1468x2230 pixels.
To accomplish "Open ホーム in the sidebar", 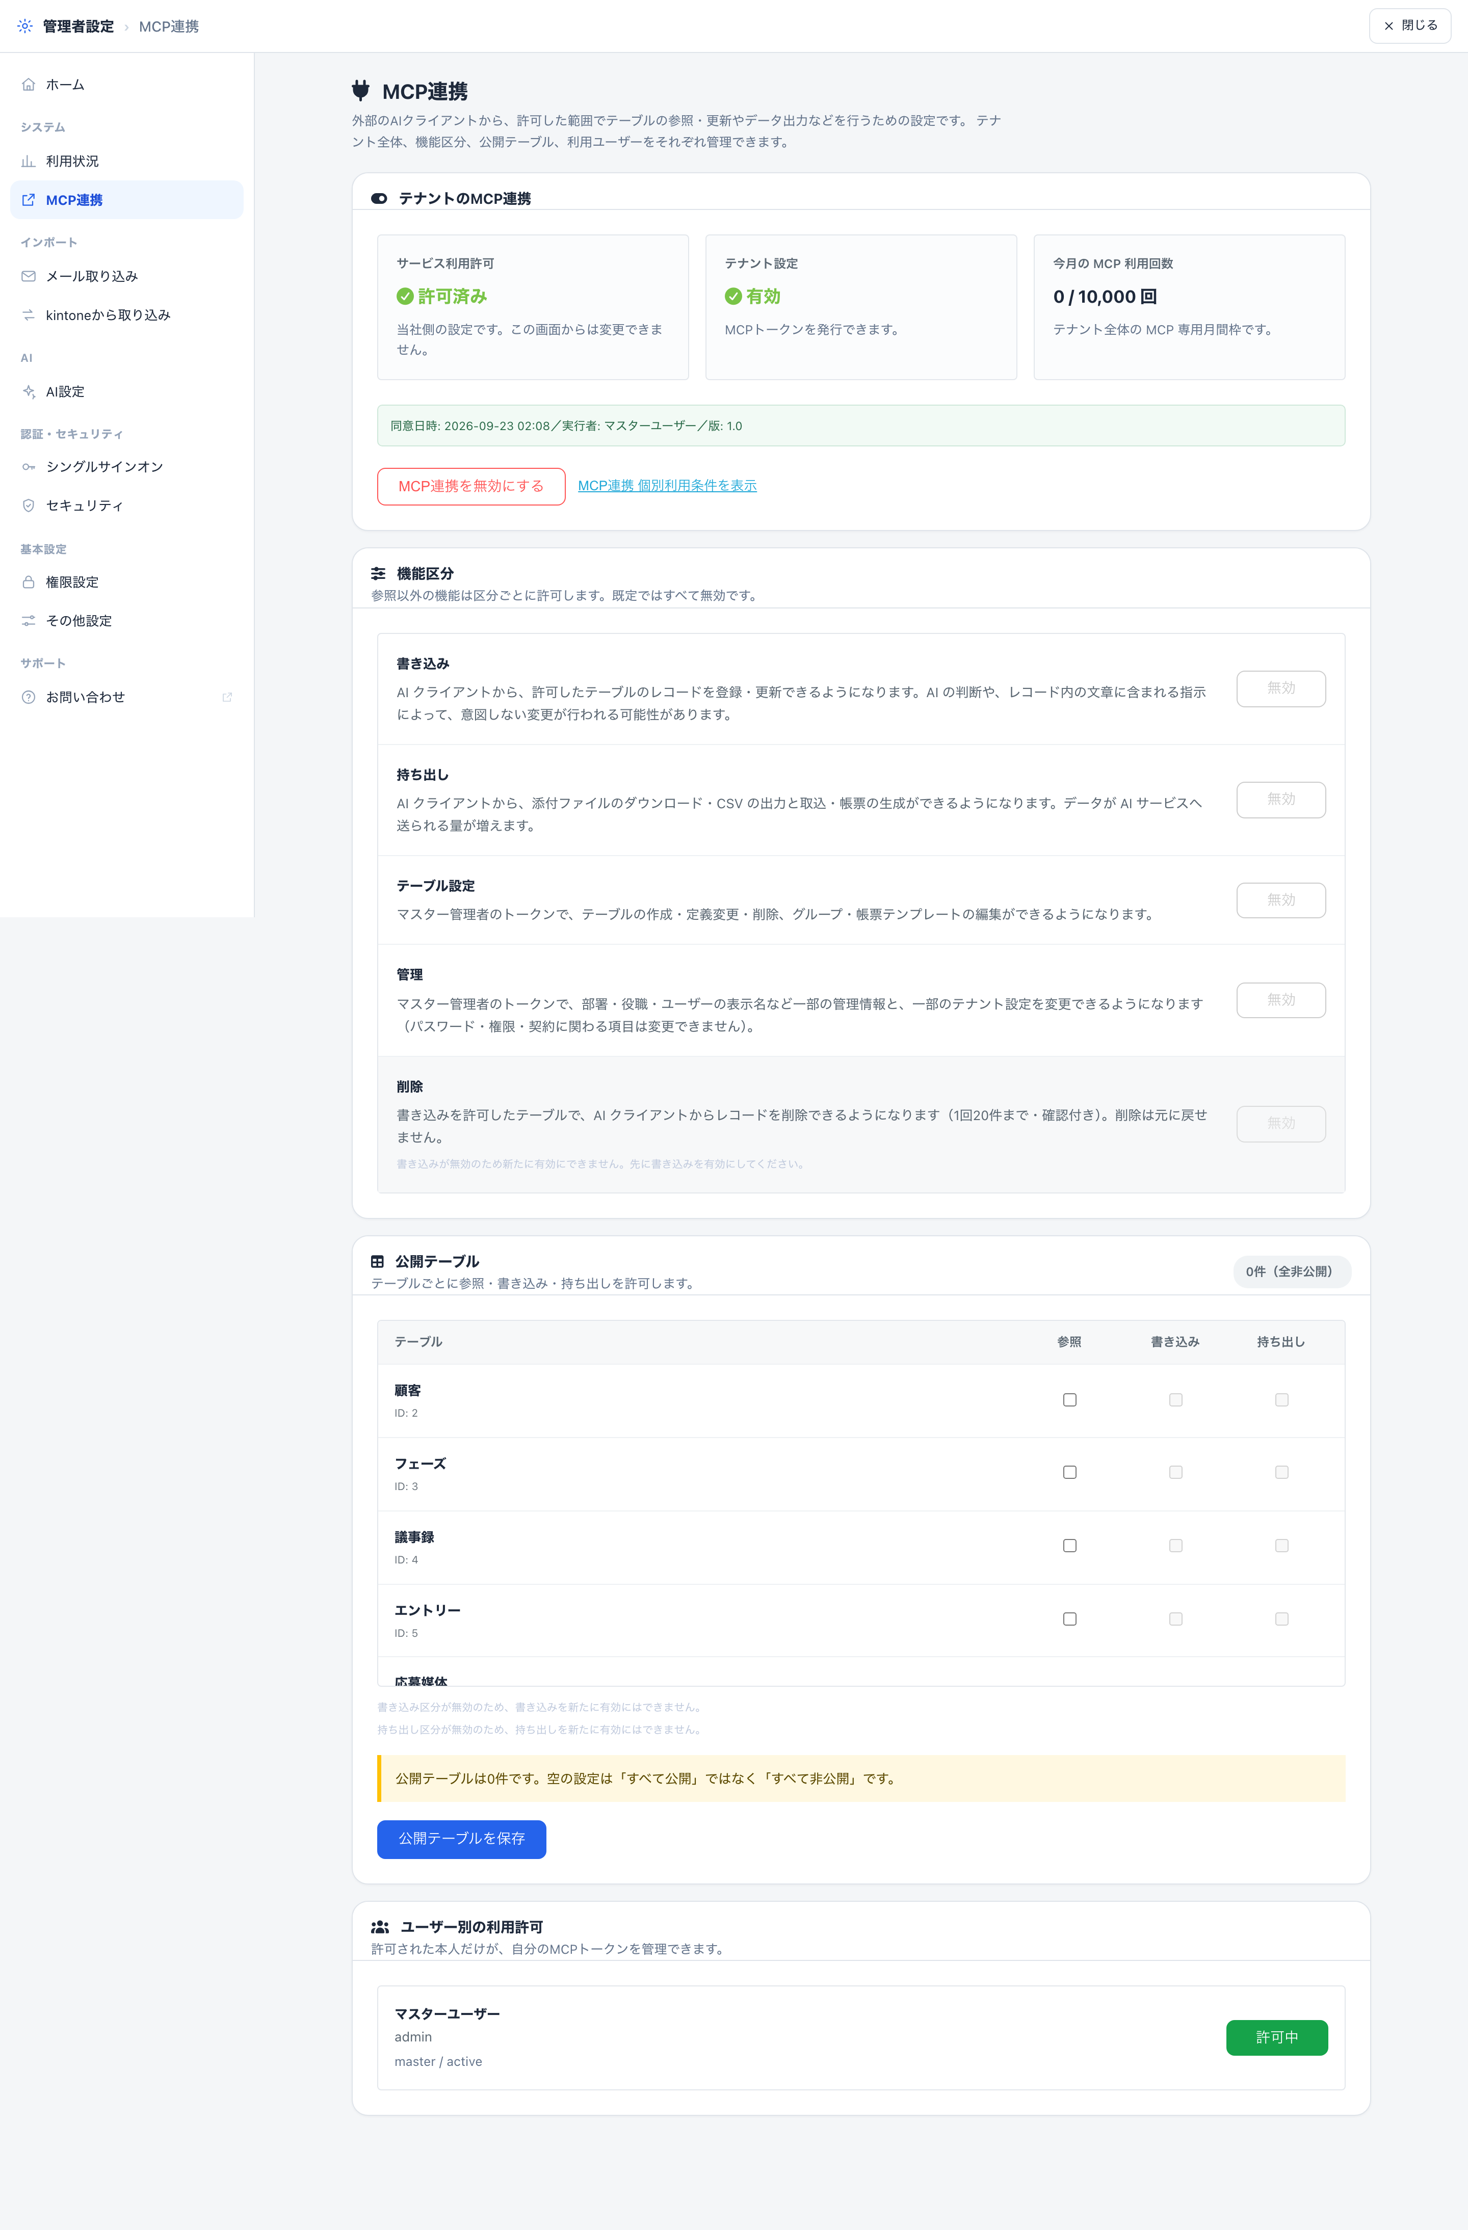I will pyautogui.click(x=126, y=84).
